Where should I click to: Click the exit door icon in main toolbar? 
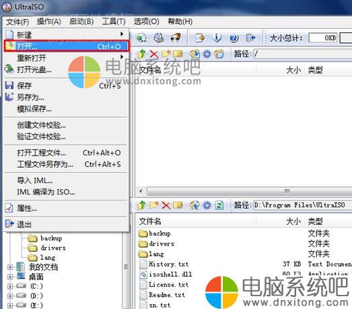pyautogui.click(x=250, y=38)
